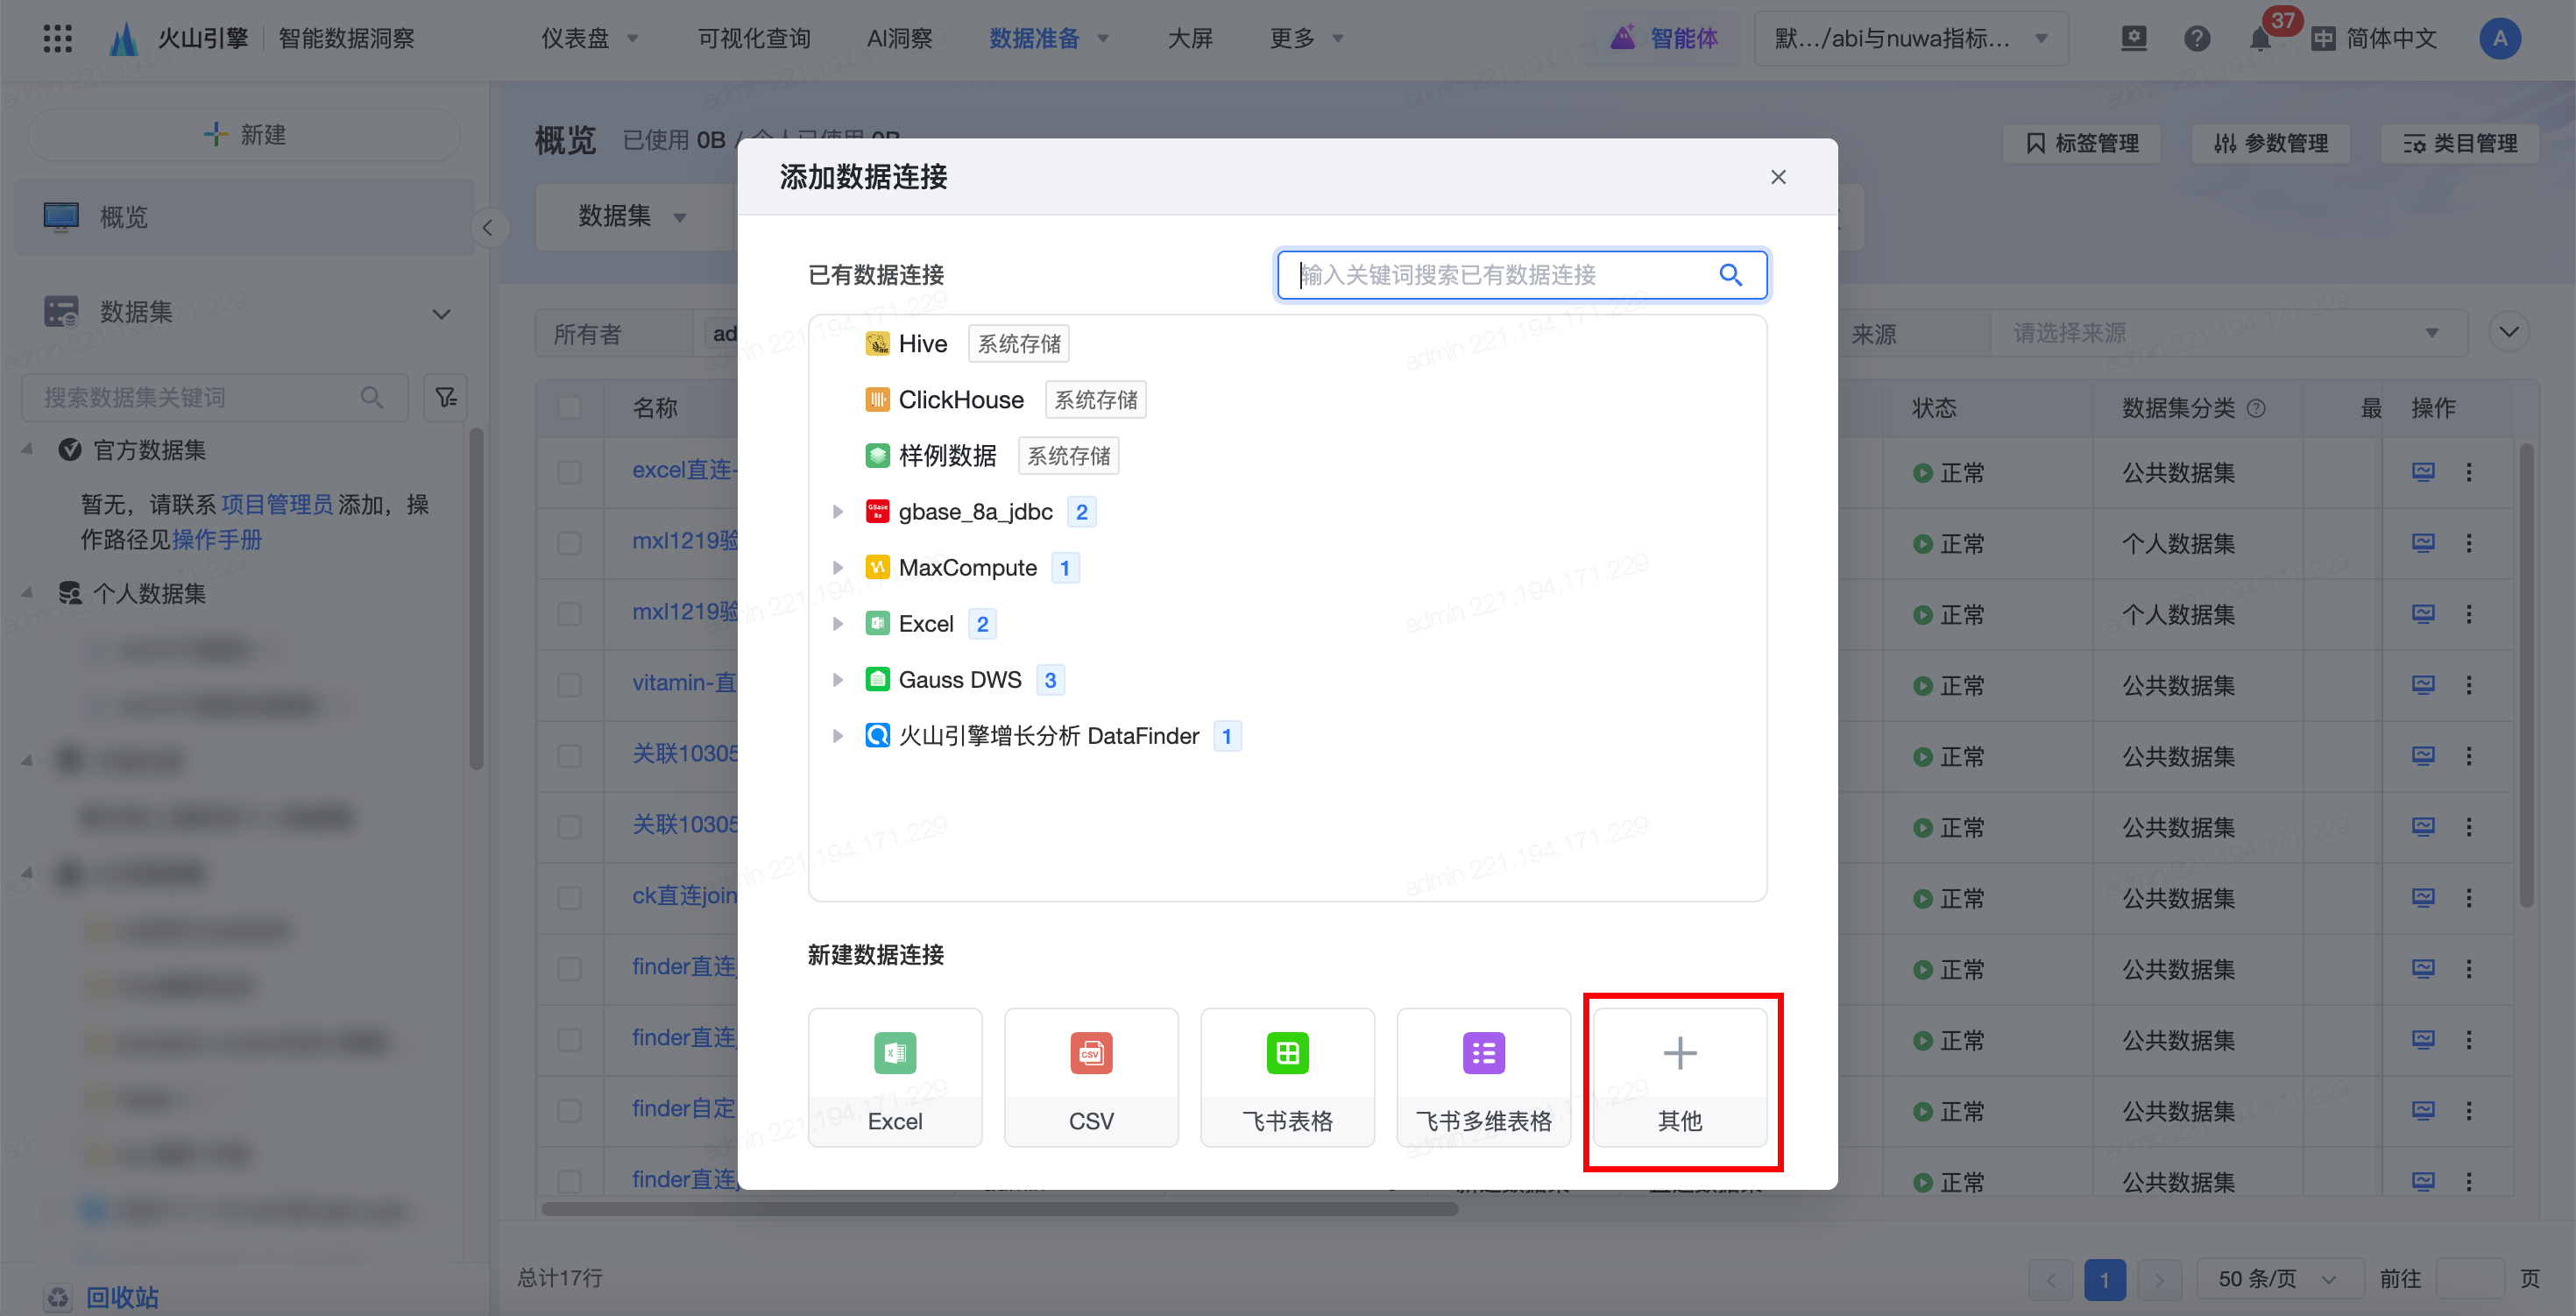This screenshot has height=1316, width=2576.
Task: Expand the Gauss DWS connection group
Action: point(838,680)
